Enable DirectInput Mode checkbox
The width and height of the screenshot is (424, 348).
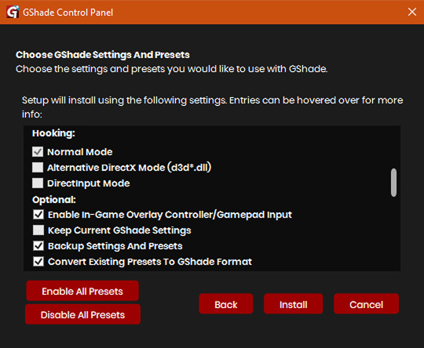point(38,183)
